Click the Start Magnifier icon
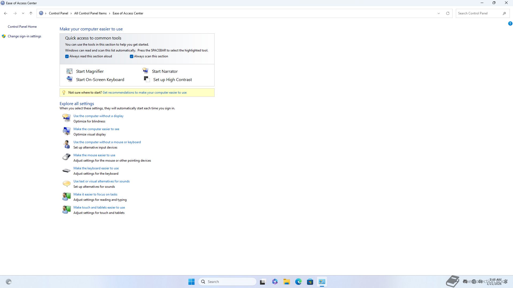Screen dimensions: 513x288 pos(69,71)
